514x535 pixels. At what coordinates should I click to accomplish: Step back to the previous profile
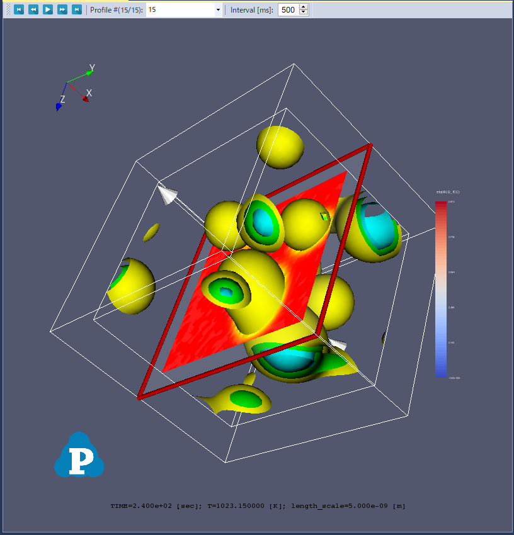(x=33, y=10)
